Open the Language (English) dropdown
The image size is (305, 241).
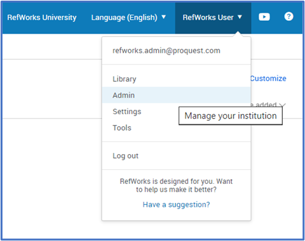point(128,17)
